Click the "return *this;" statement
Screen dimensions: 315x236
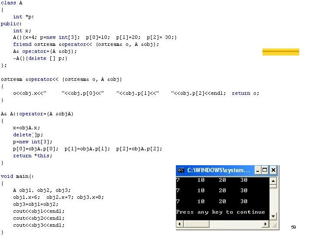click(x=32, y=156)
